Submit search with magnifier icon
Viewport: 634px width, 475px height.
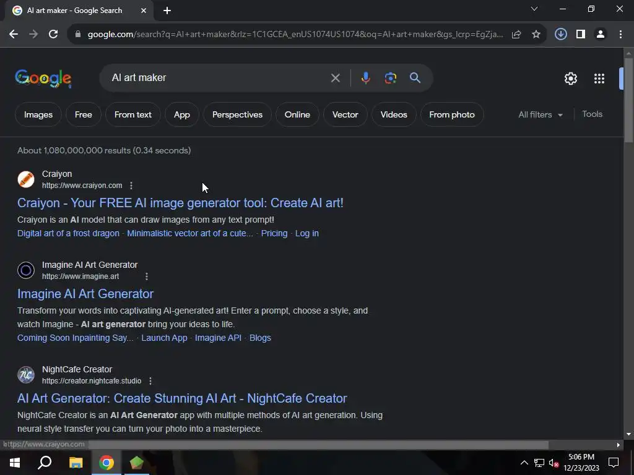tap(415, 78)
